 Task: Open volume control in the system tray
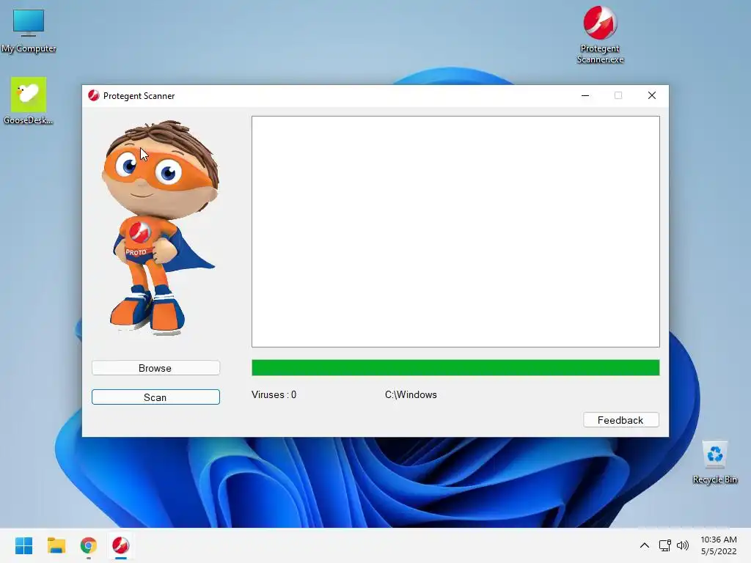(x=683, y=545)
